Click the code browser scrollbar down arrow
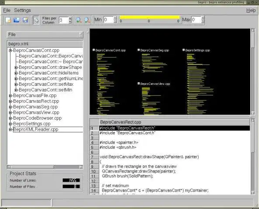The width and height of the screenshot is (259, 209). 253,192
